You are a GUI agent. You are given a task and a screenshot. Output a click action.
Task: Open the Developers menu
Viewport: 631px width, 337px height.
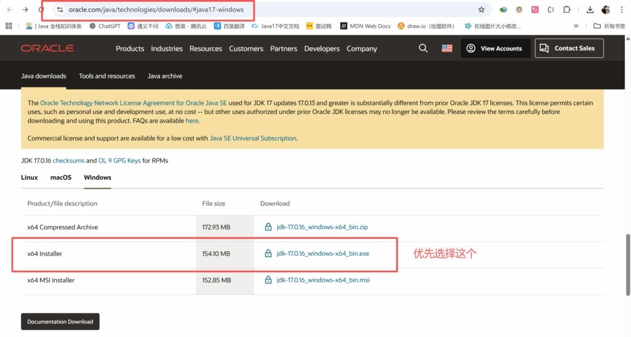[x=322, y=49]
